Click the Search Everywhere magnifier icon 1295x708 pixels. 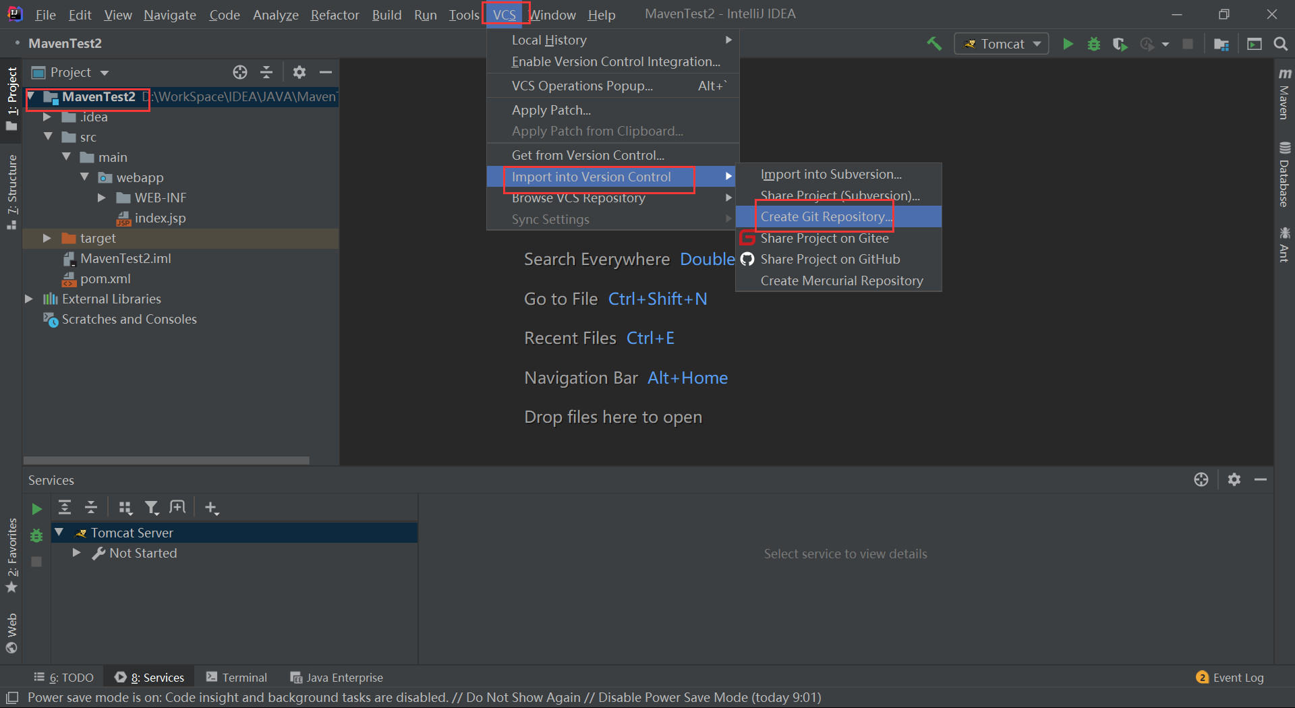point(1280,44)
